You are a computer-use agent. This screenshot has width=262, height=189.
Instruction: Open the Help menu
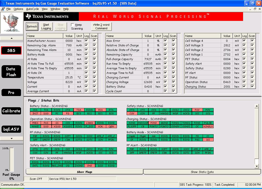click(x=66, y=9)
